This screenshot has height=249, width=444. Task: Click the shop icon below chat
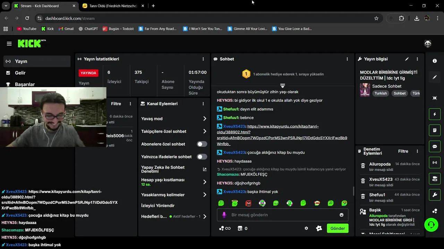click(x=239, y=228)
